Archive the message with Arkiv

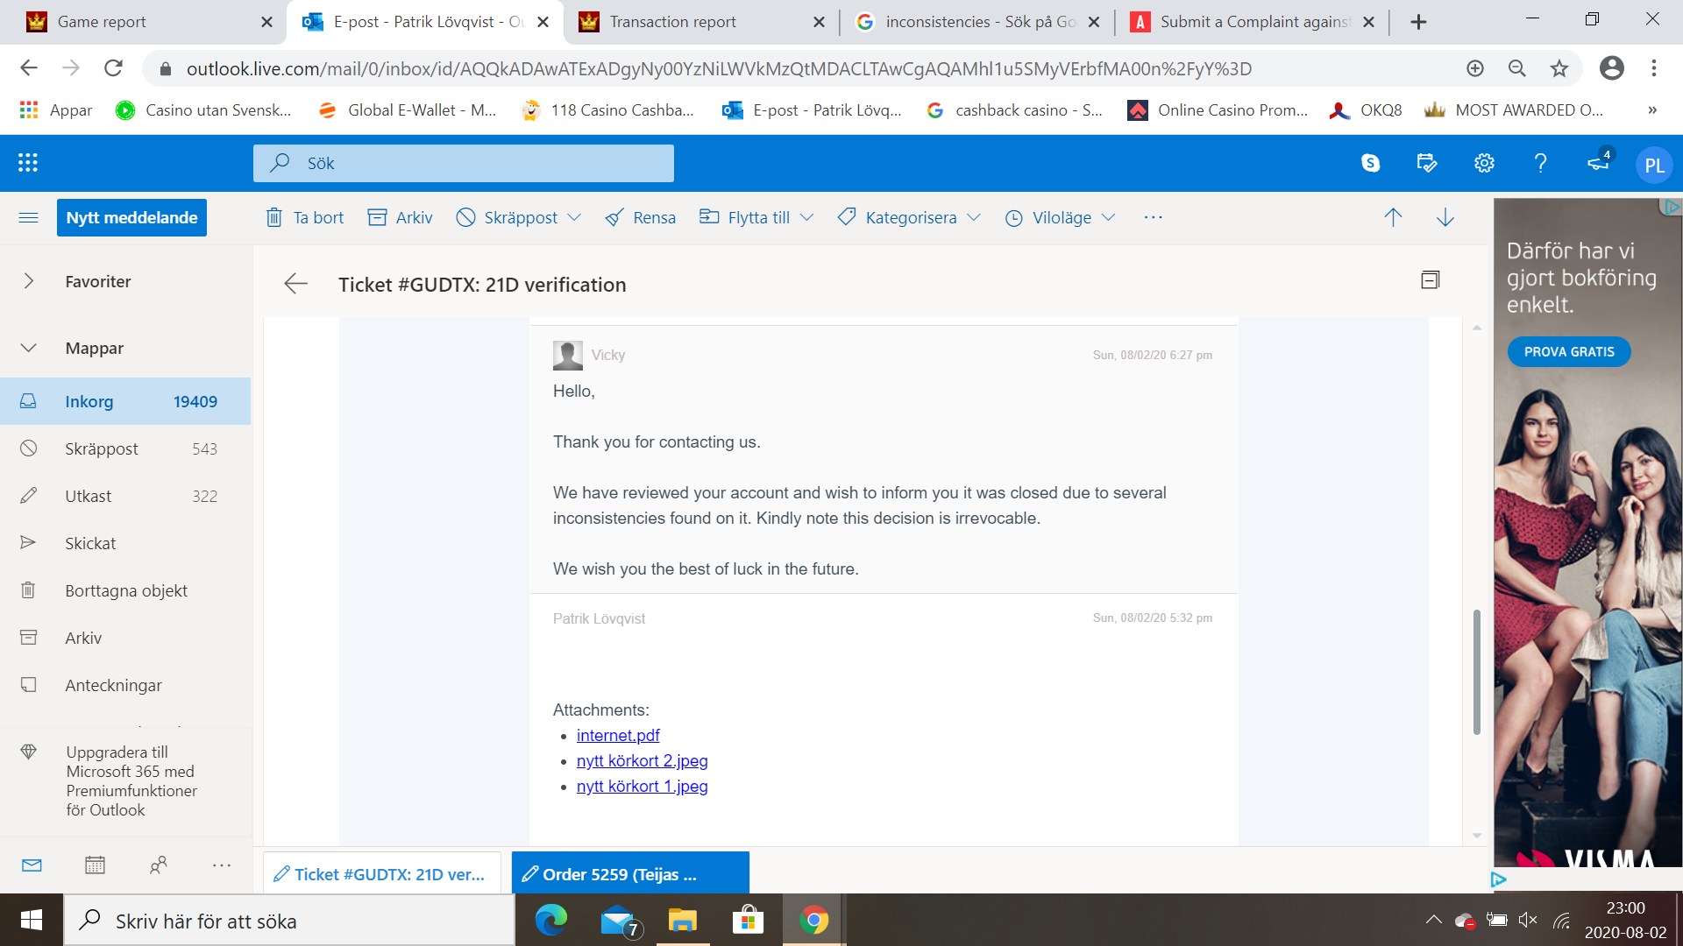[x=401, y=217]
